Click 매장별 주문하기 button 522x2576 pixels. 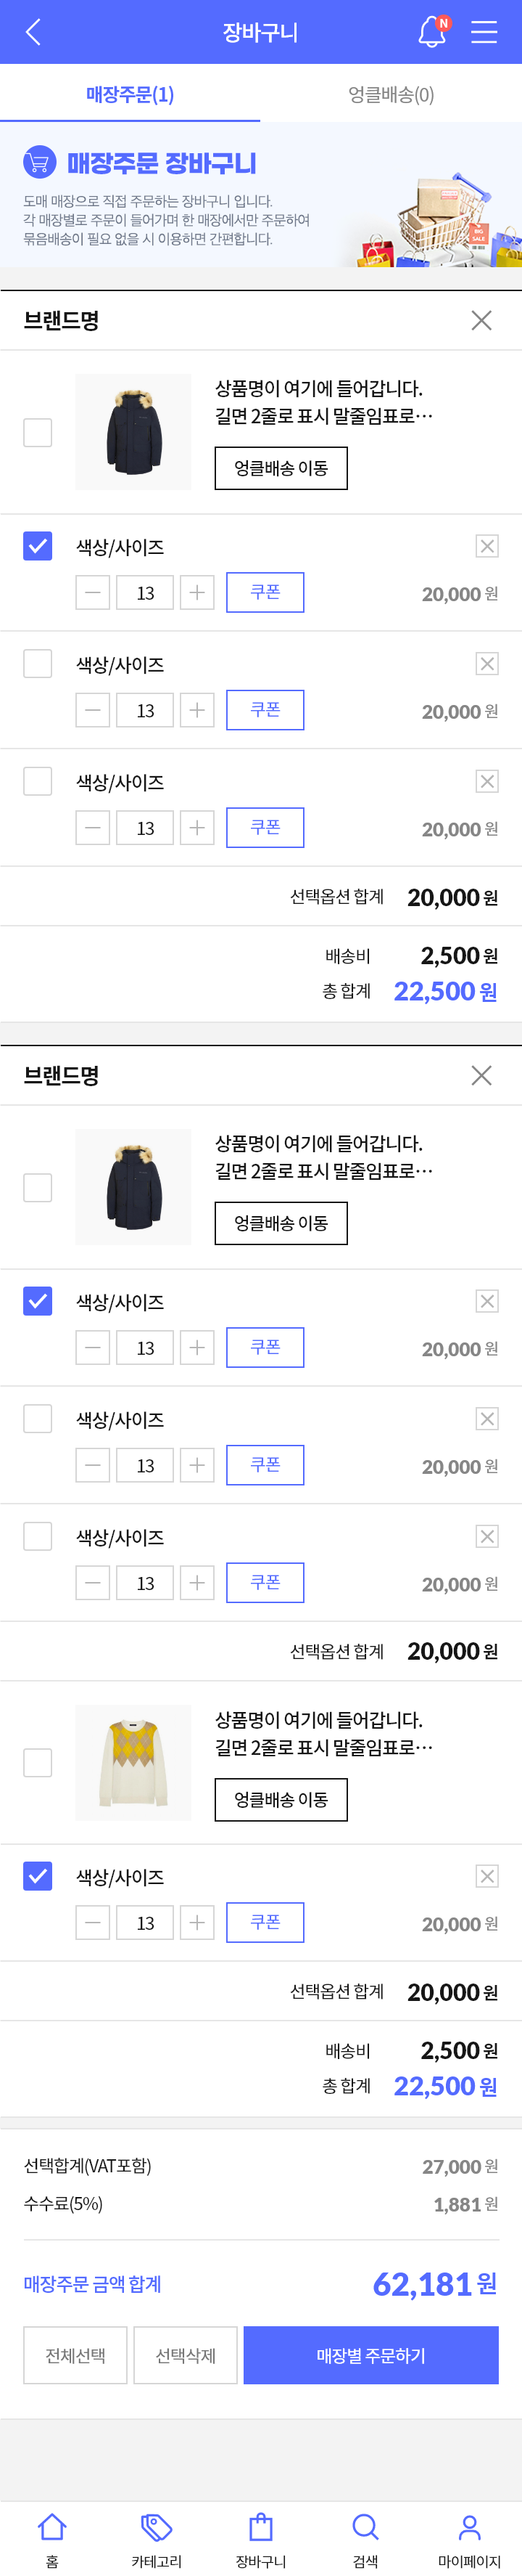click(371, 2355)
